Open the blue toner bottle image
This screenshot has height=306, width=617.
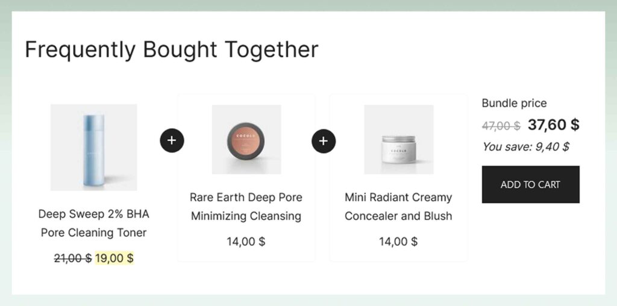pos(93,148)
